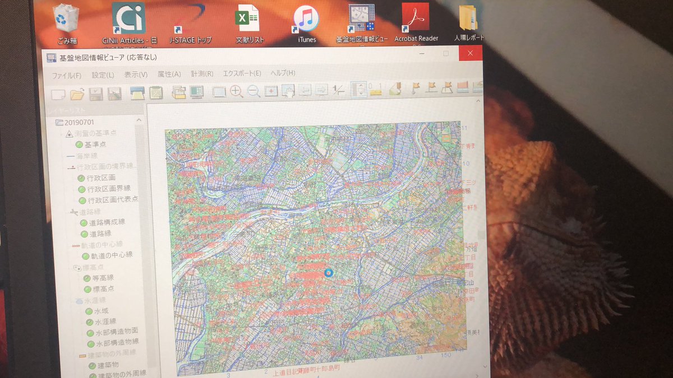The width and height of the screenshot is (673, 378).
Task: Click the Save As floppy icon
Action: tap(114, 94)
